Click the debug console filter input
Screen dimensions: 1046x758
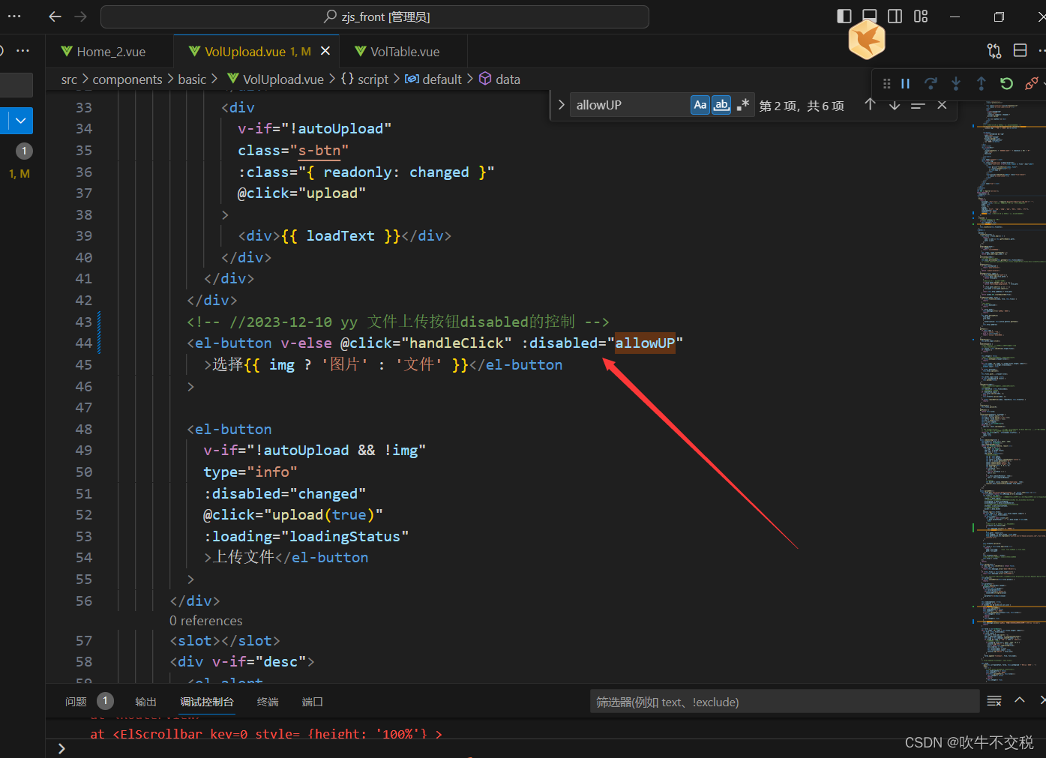click(x=784, y=702)
